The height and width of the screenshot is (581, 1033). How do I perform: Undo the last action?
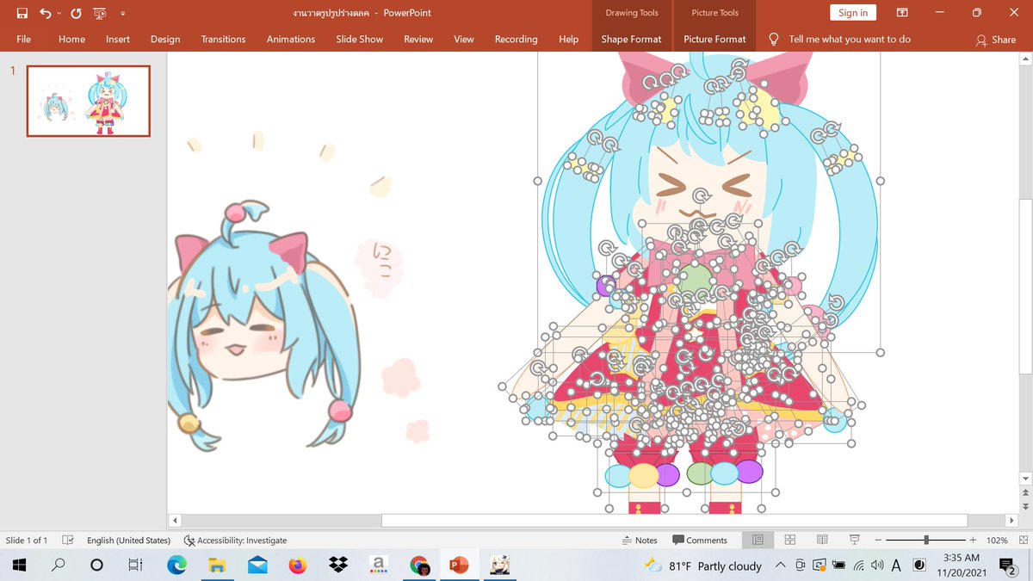(x=45, y=13)
